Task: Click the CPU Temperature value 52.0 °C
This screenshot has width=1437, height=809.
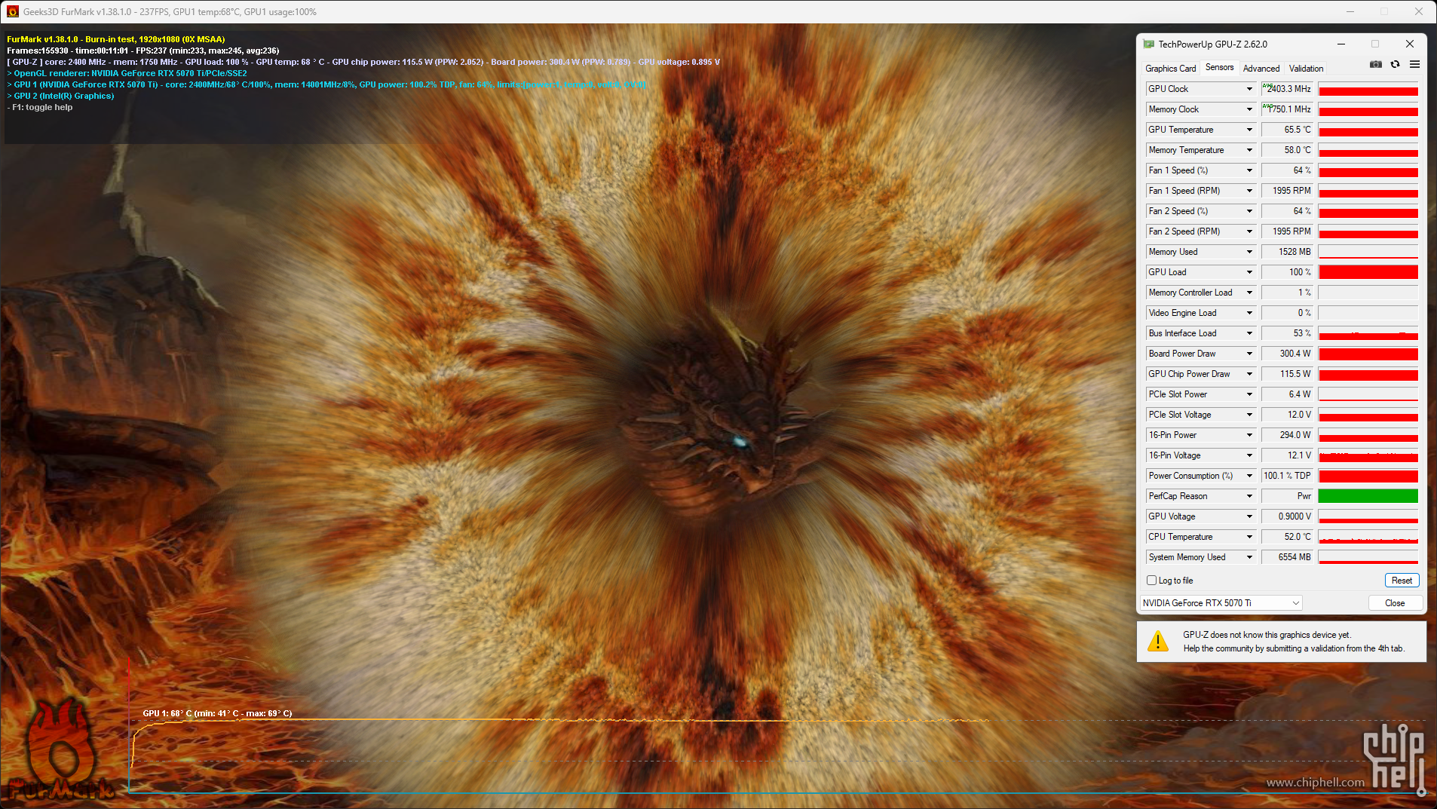Action: click(x=1287, y=537)
